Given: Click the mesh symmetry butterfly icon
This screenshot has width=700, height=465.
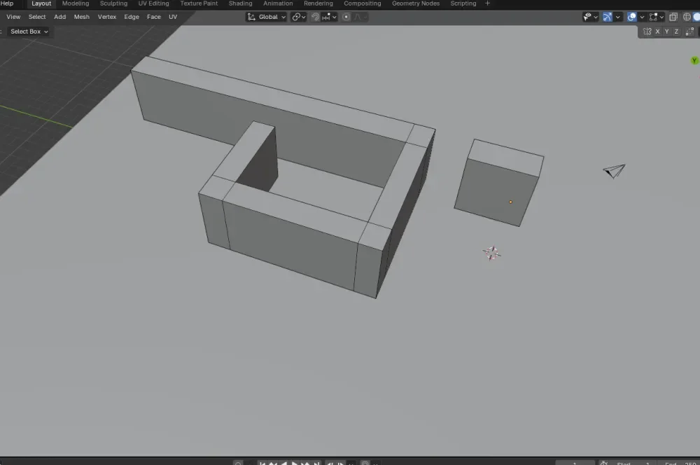Looking at the screenshot, I should tap(647, 32).
